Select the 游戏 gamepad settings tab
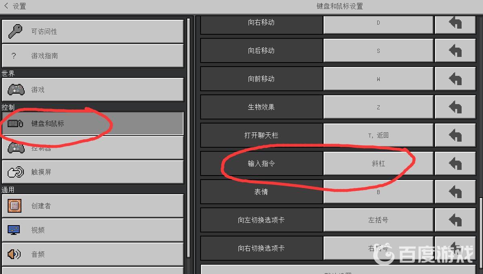 tap(93, 90)
